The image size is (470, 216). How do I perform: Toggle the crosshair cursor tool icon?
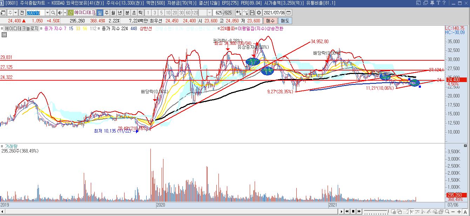(x=411, y=212)
